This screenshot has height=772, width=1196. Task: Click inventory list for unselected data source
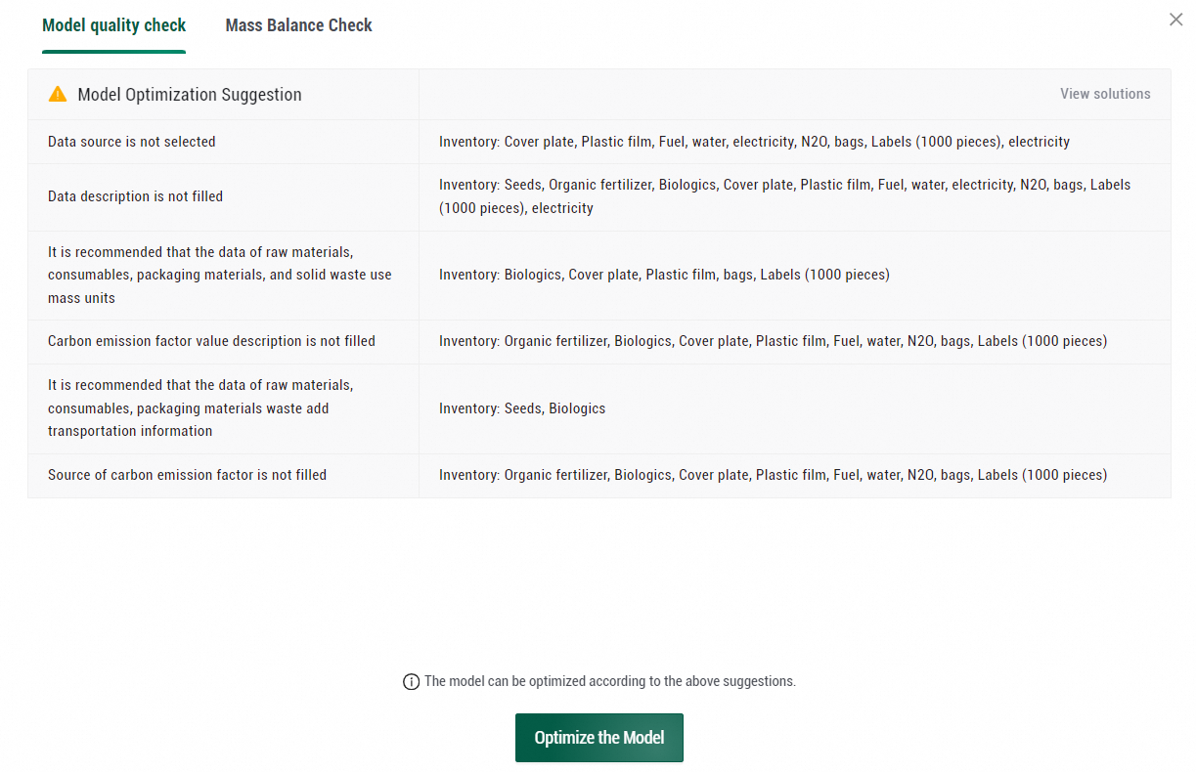coord(754,142)
